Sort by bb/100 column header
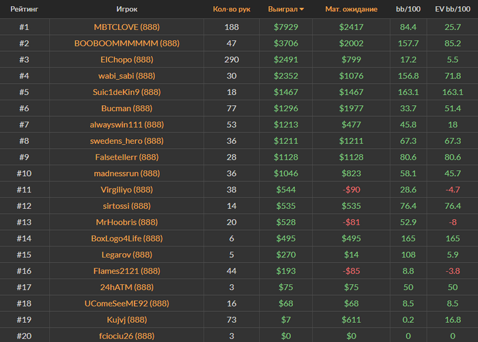Image resolution: width=478 pixels, height=342 pixels. 408,10
